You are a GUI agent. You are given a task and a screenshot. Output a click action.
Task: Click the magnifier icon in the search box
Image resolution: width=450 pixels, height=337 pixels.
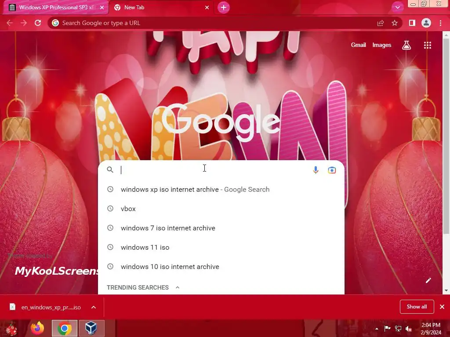point(110,170)
